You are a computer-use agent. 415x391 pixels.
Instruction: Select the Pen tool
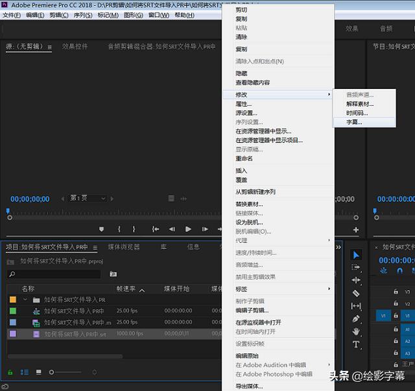356,318
